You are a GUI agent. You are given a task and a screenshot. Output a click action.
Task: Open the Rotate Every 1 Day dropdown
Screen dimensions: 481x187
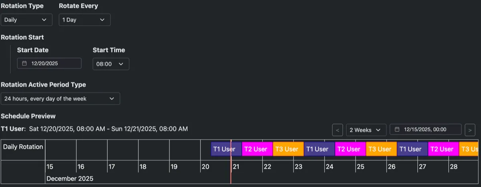point(85,20)
